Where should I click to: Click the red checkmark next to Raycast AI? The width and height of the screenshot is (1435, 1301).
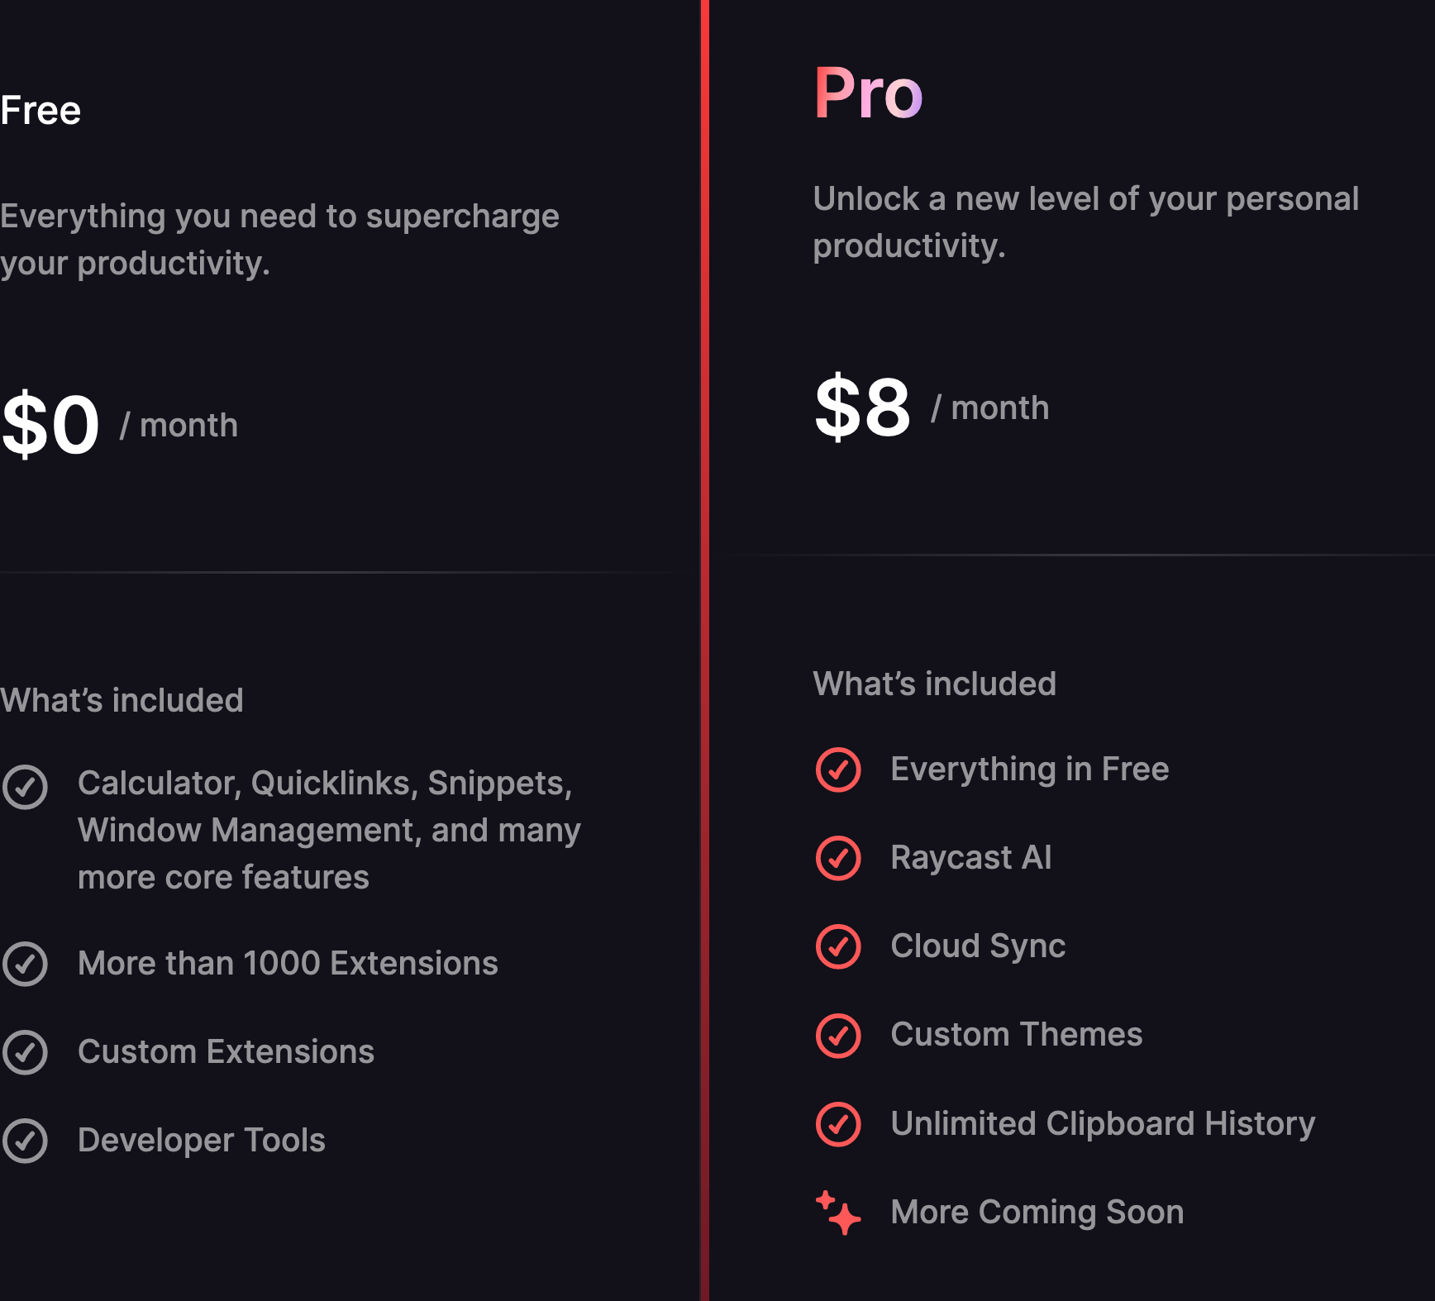[838, 858]
